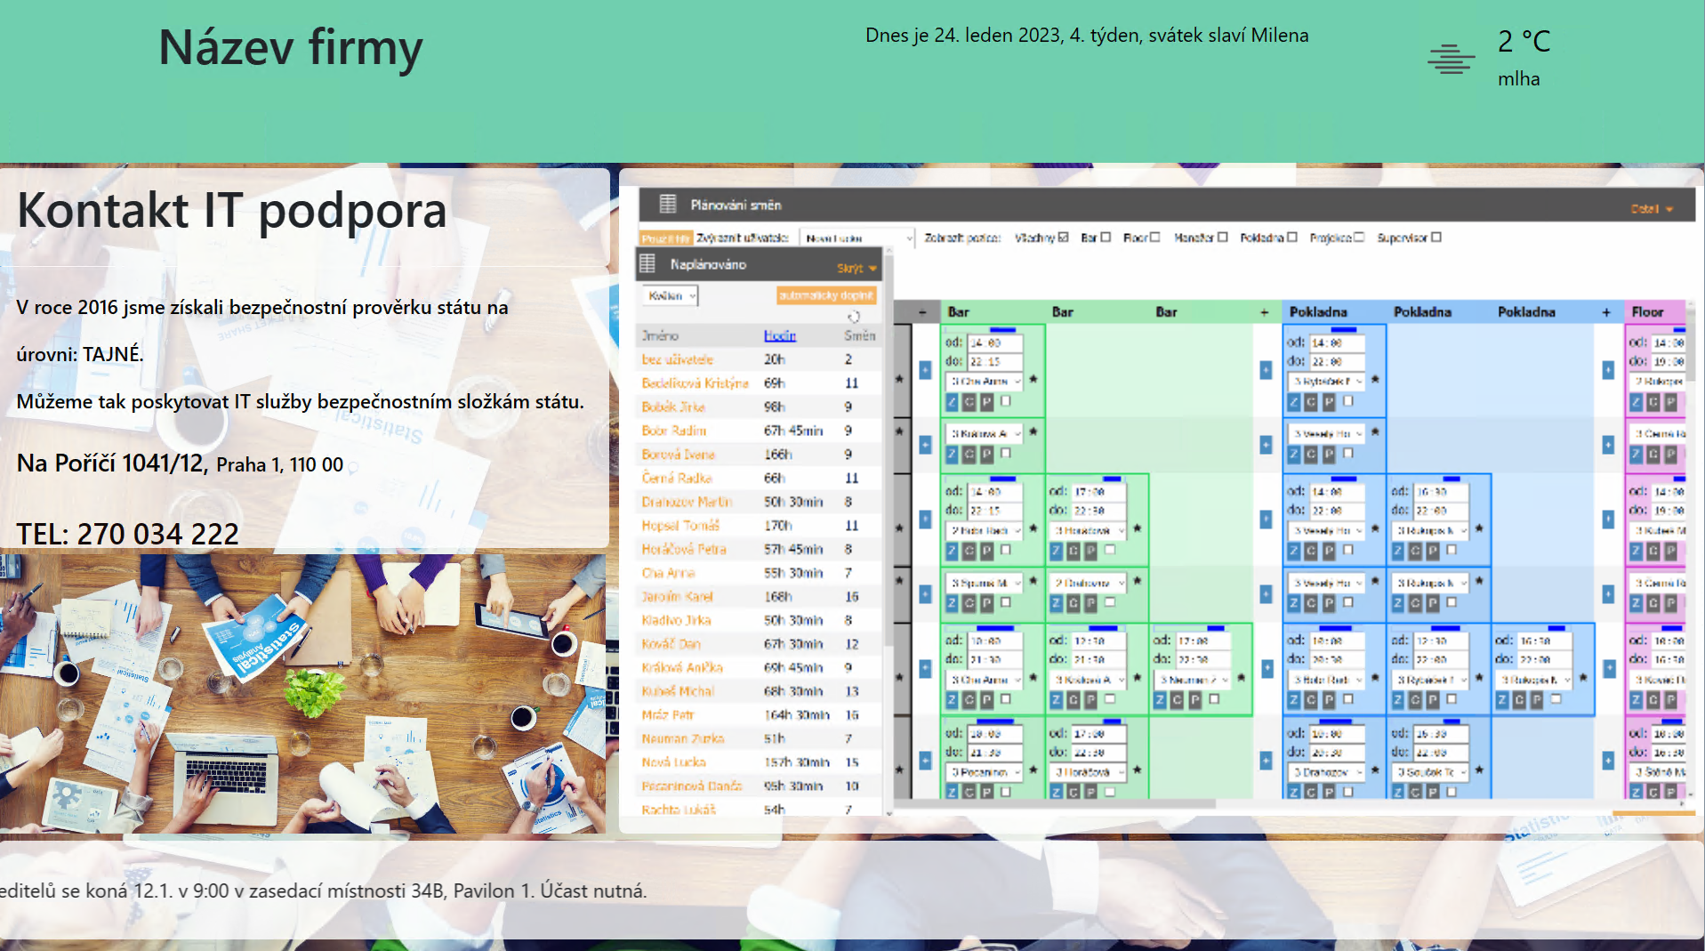Add a column with Pokladna header plus
The image size is (1705, 951).
(1606, 312)
